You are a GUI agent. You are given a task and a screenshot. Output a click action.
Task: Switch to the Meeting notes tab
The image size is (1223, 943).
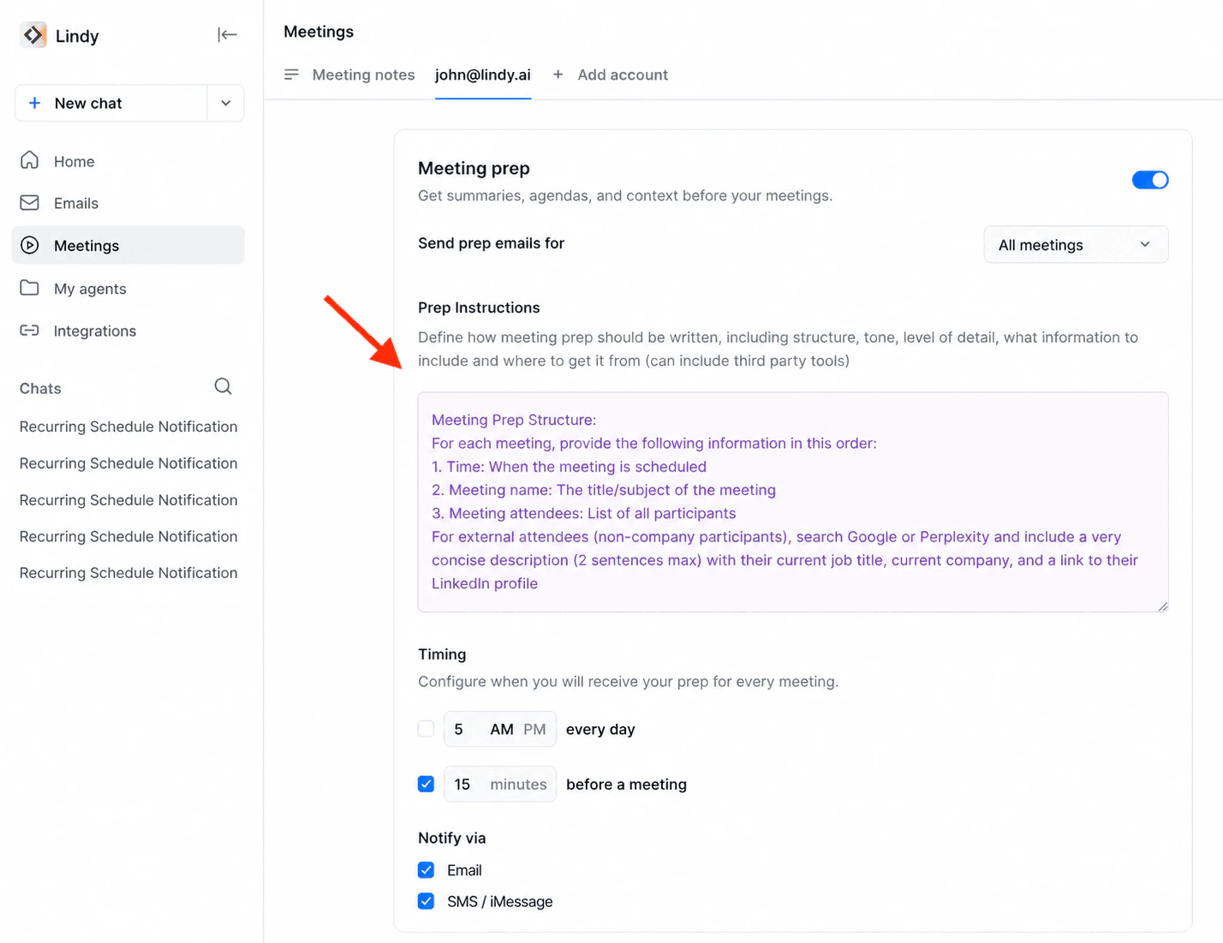[363, 75]
